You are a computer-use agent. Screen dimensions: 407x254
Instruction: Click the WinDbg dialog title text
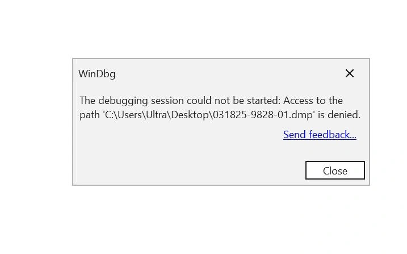[x=97, y=74]
